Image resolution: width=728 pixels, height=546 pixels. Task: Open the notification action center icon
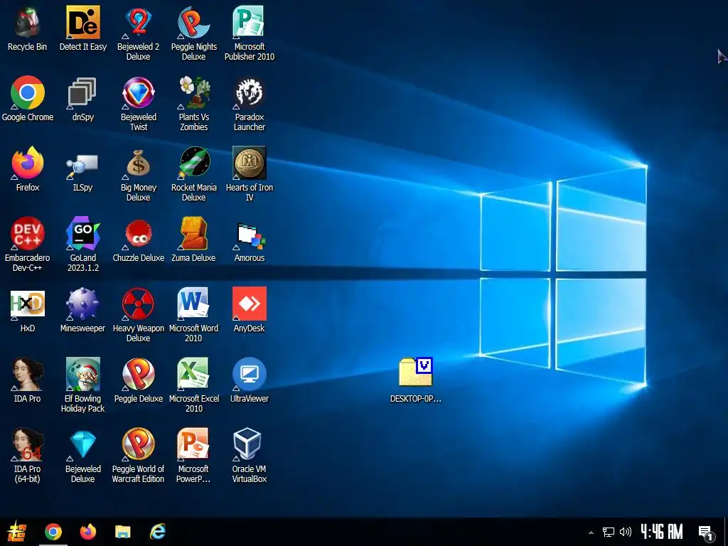coord(706,532)
